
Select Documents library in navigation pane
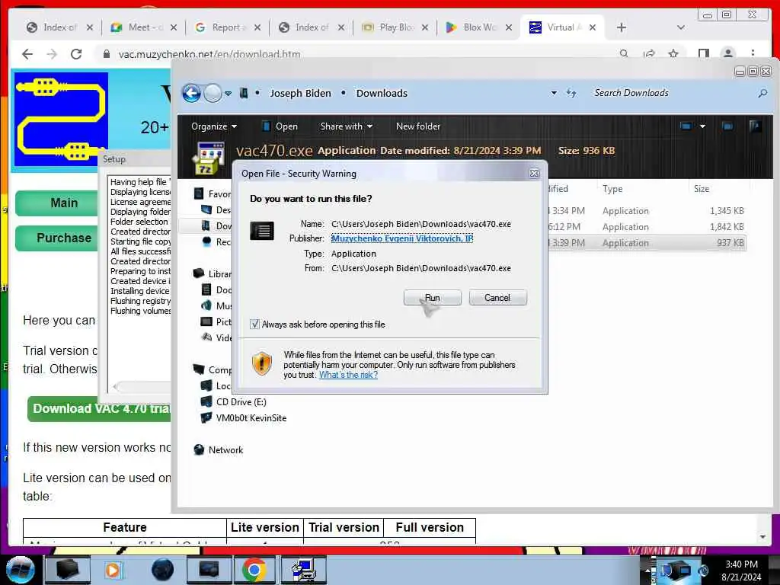[217, 289]
